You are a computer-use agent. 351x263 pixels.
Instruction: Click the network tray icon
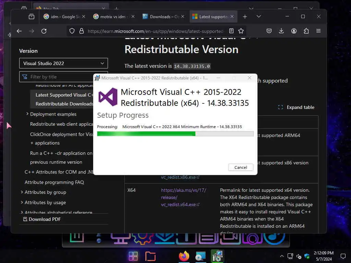pos(290,256)
